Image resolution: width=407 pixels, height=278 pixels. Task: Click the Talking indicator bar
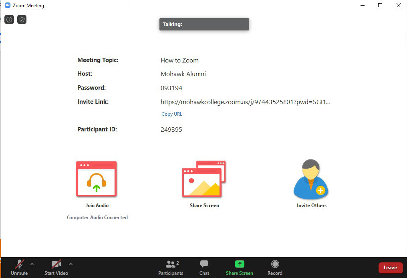point(204,24)
